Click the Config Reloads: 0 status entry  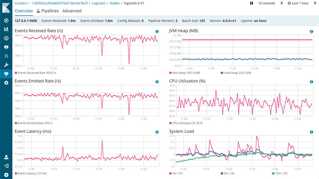pyautogui.click(x=130, y=21)
